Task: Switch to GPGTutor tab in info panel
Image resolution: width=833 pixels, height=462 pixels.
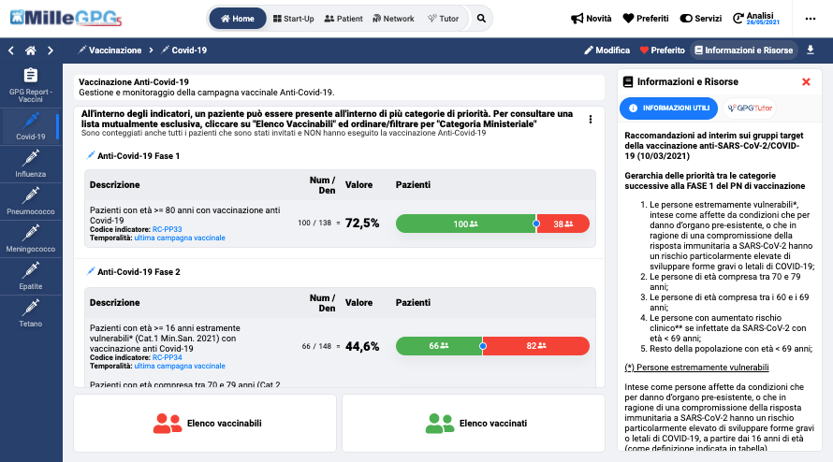Action: point(750,108)
